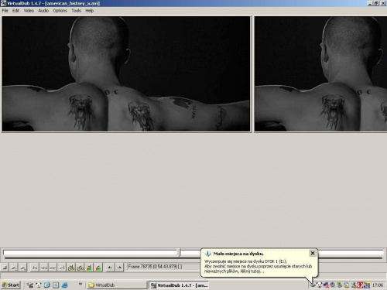Click the mark-in selection start button
Viewport: 387px width, 290px height.
pos(110,268)
